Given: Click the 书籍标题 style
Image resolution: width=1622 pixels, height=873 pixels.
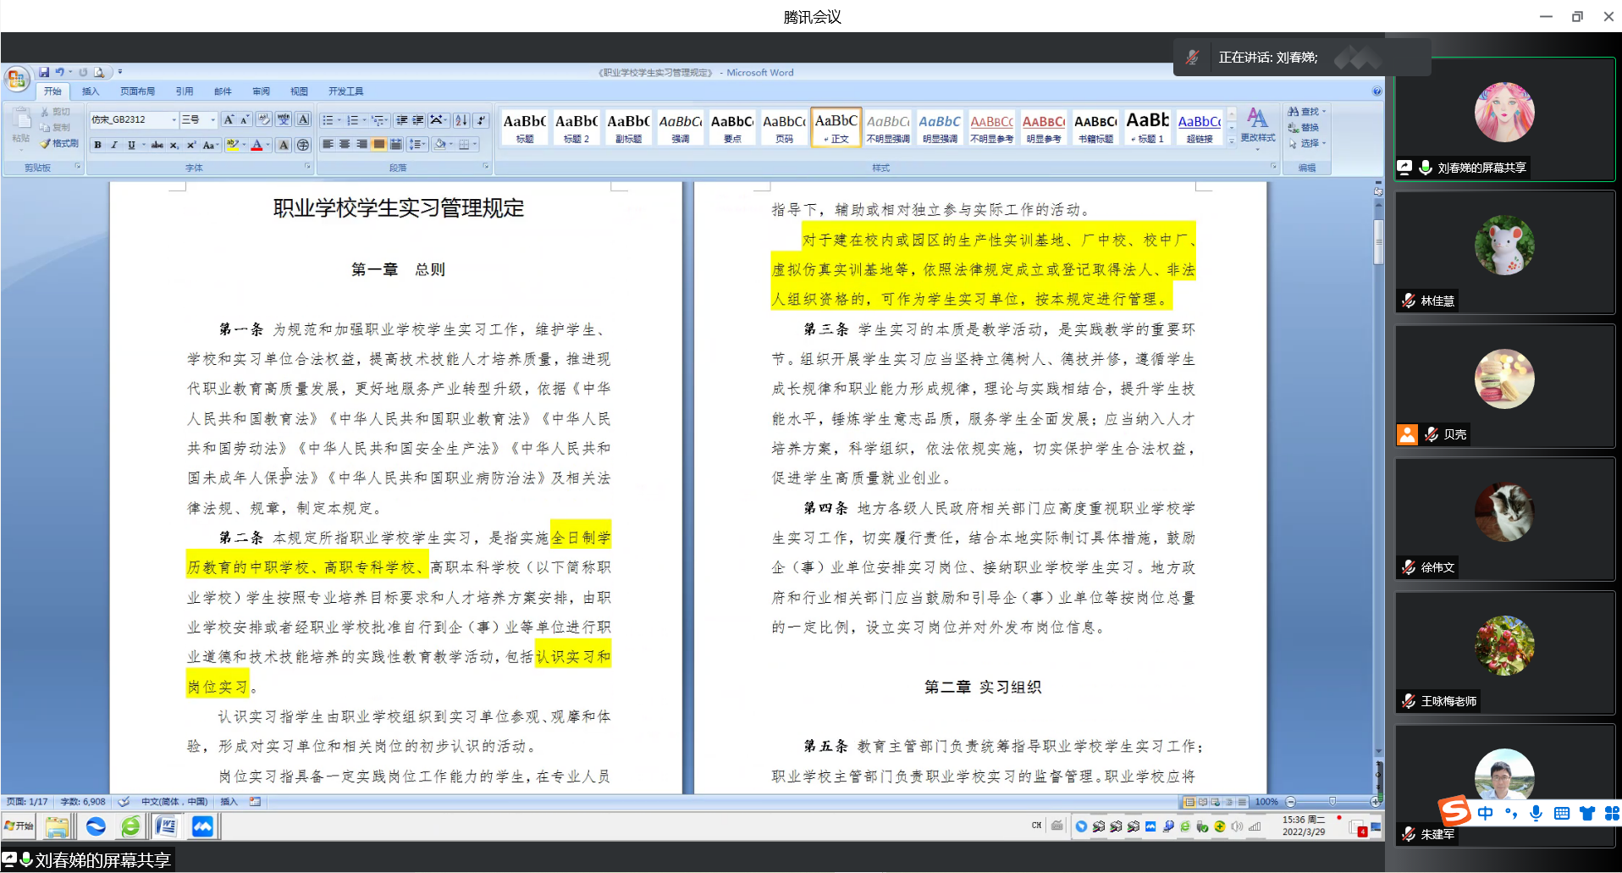Looking at the screenshot, I should click(x=1095, y=127).
